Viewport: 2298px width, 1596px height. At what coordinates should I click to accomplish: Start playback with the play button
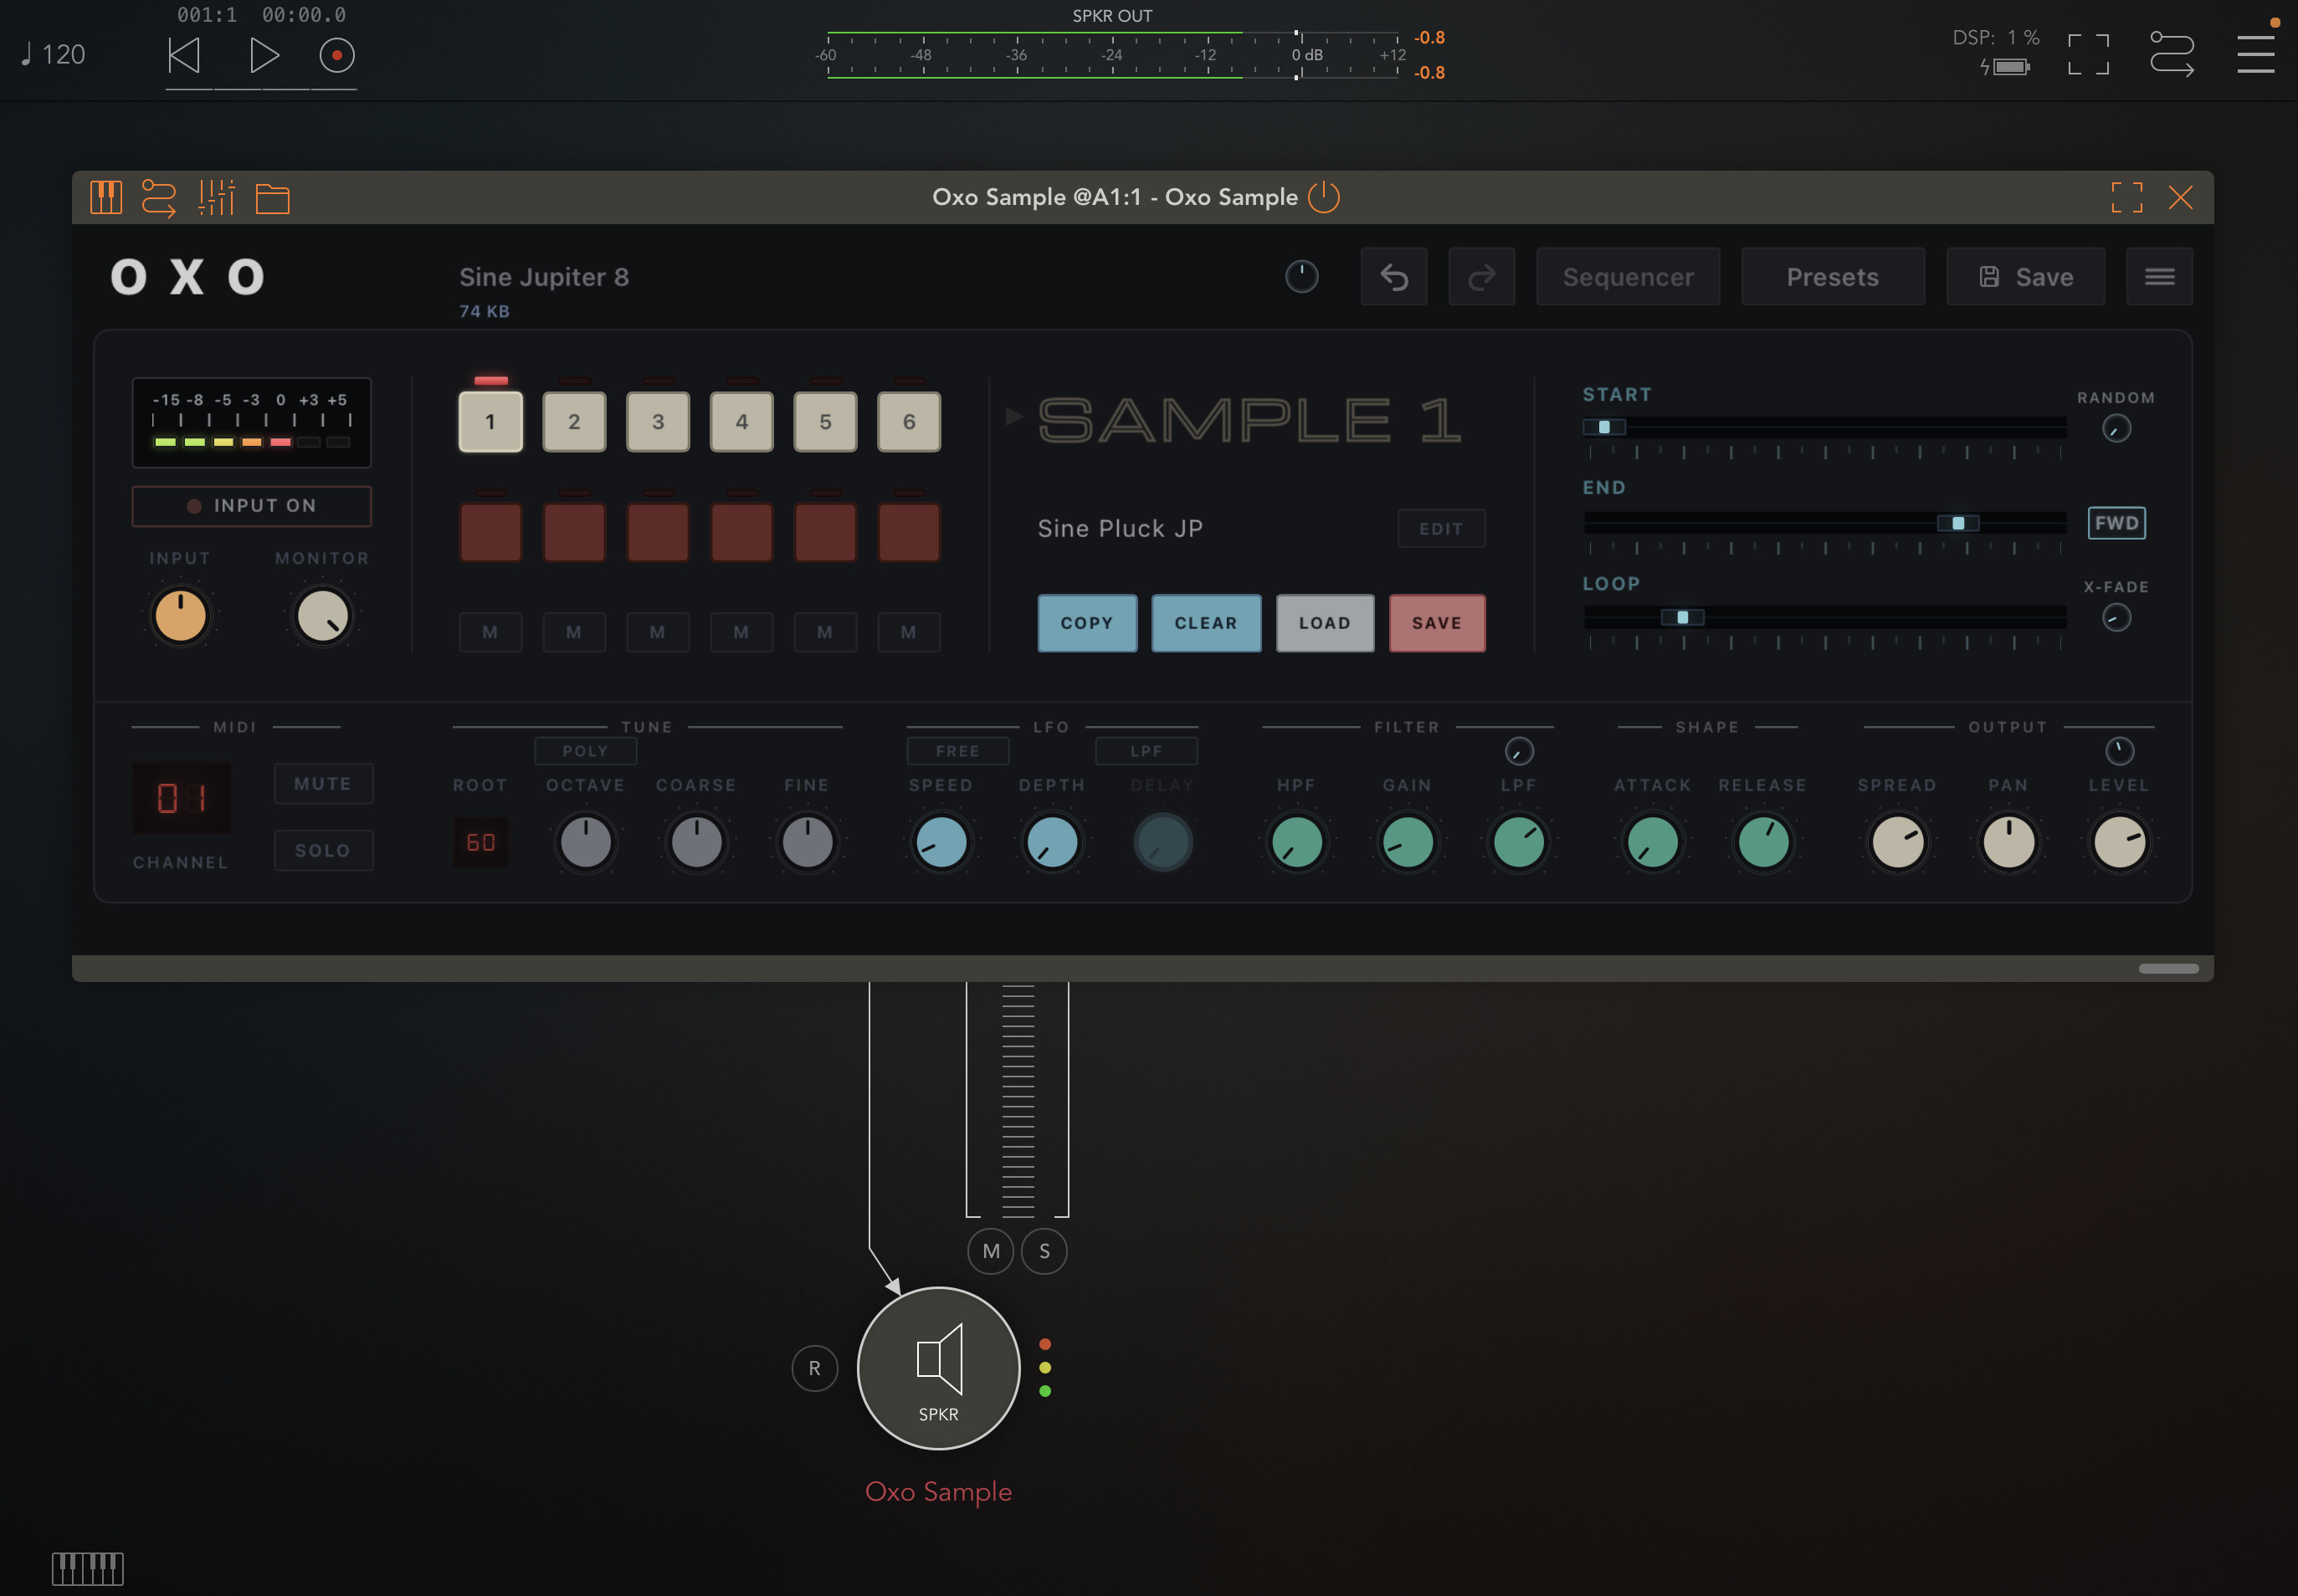(263, 55)
